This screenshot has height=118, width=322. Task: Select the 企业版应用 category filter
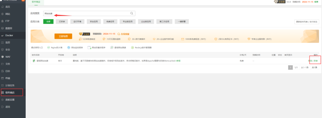(x=146, y=21)
